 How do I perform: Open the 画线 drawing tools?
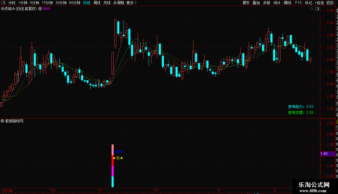point(287,3)
